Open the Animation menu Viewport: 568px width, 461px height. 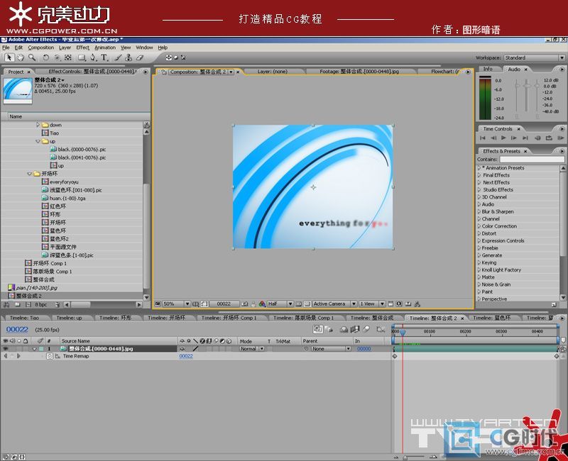click(x=105, y=48)
